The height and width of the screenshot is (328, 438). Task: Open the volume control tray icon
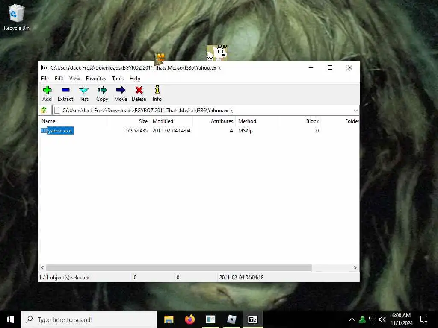(x=382, y=319)
